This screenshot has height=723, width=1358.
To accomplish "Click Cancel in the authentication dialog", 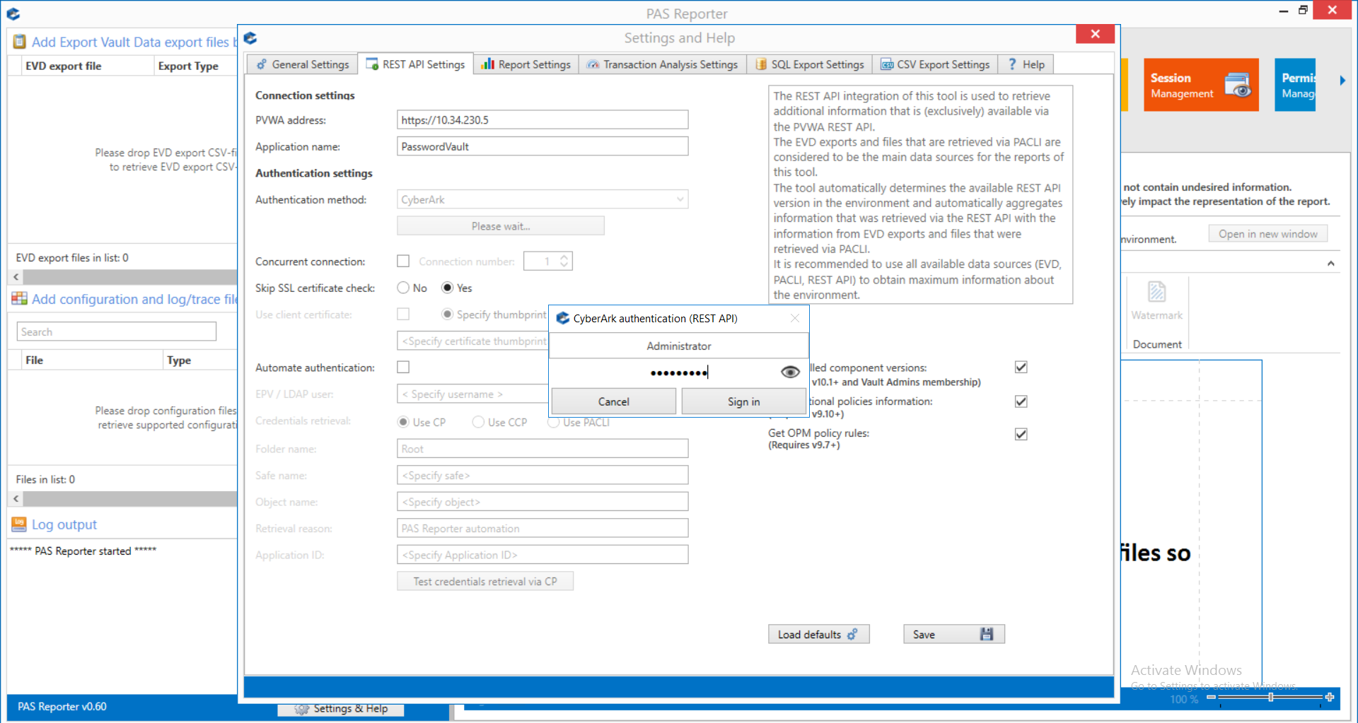I will pos(613,401).
